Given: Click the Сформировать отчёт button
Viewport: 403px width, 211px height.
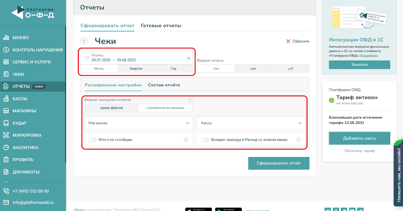Looking at the screenshot, I should point(279,163).
